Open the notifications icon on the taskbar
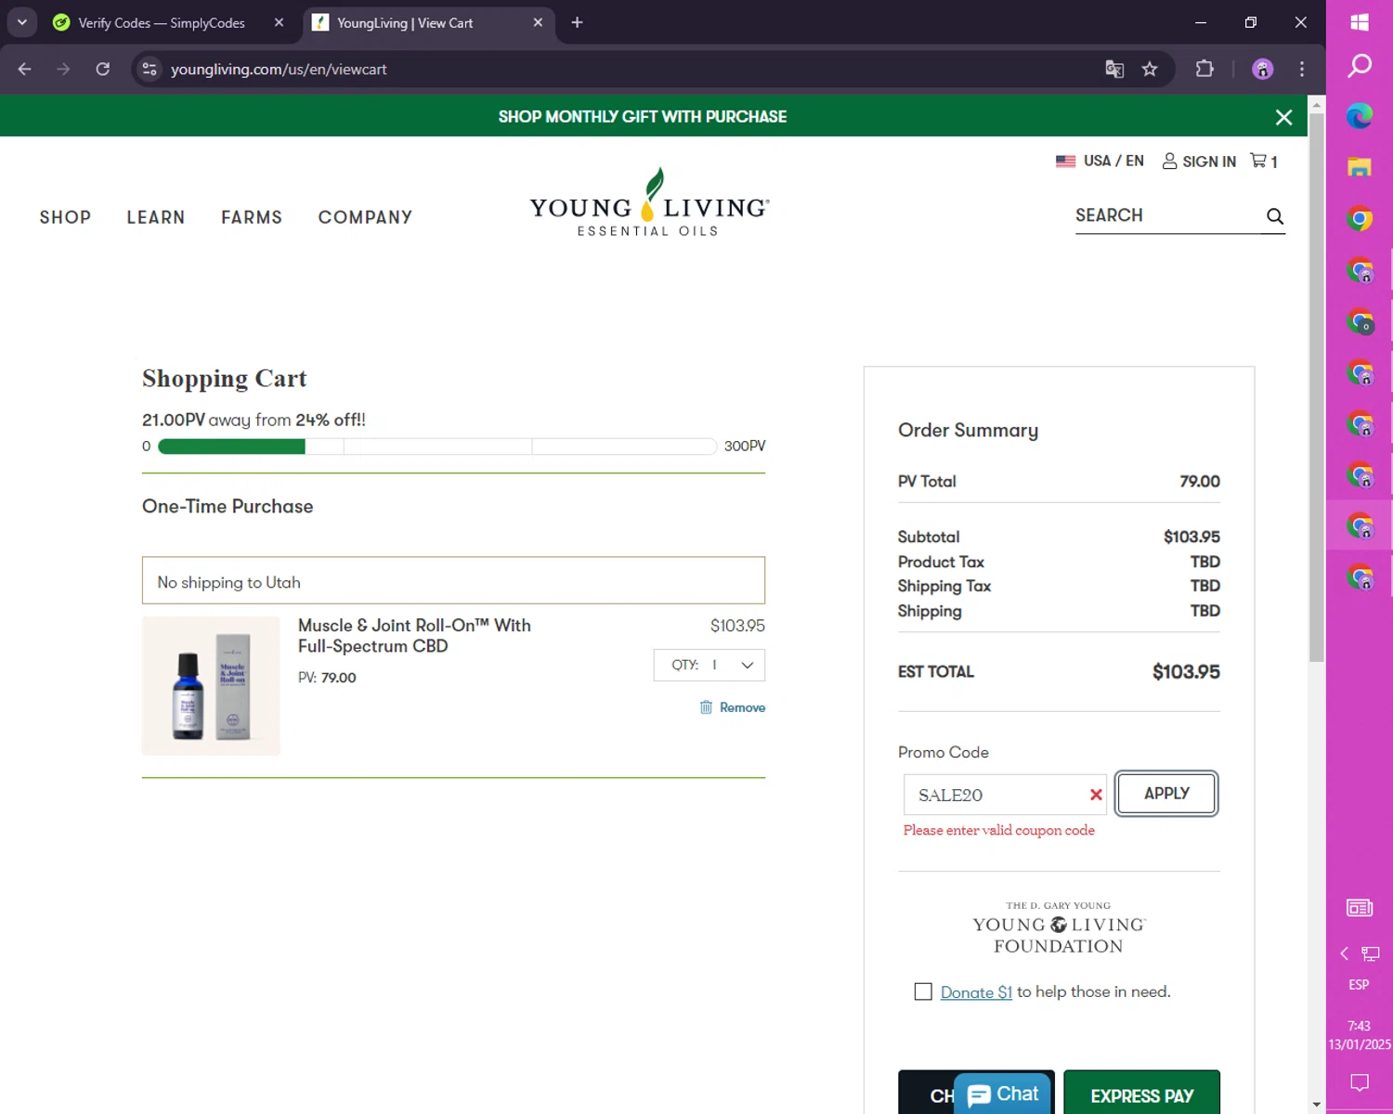Screen dimensions: 1393x1114 tap(1360, 1082)
